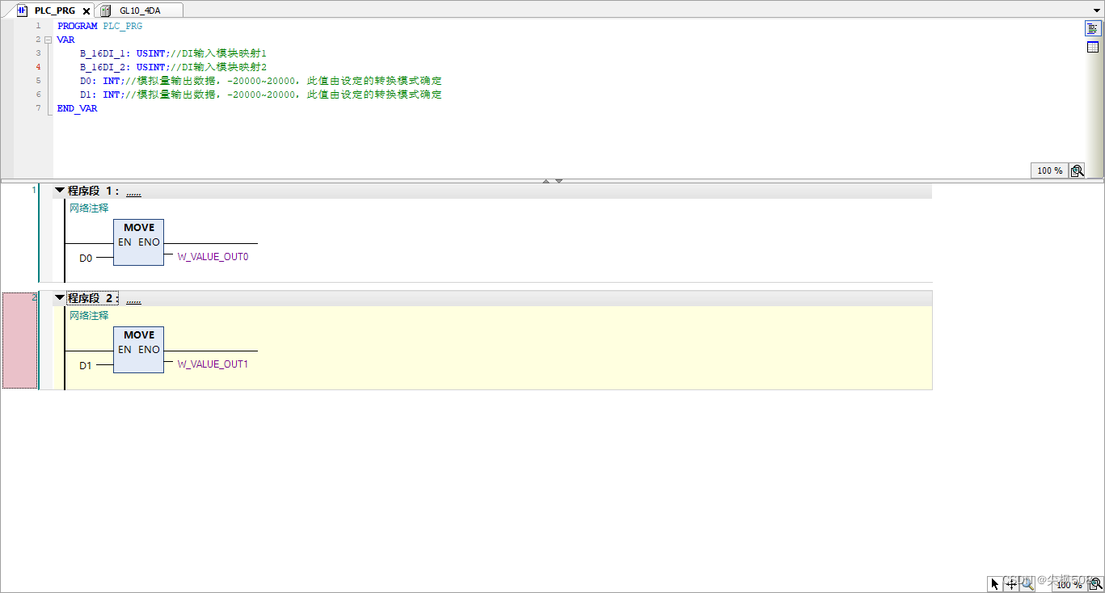
Task: Select the magnifier zoom tool at bottom right
Action: click(x=1027, y=584)
